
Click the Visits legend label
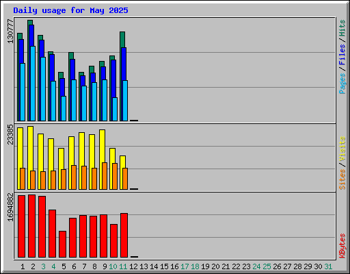click(x=342, y=149)
